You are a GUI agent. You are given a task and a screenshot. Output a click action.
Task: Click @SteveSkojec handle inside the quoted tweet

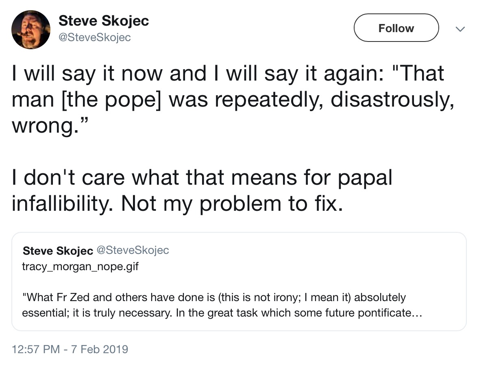[x=132, y=250]
